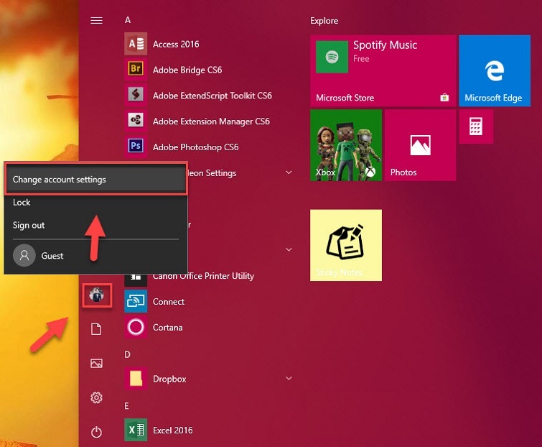Image resolution: width=542 pixels, height=447 pixels.
Task: Launch Adobe ExtendScript Toolkit CS6 label
Action: coord(212,96)
